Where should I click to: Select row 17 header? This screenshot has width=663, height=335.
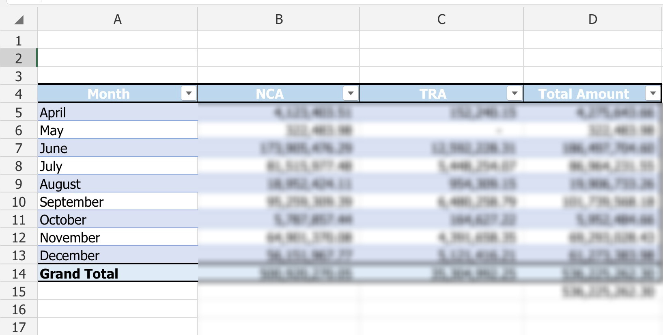(x=19, y=327)
